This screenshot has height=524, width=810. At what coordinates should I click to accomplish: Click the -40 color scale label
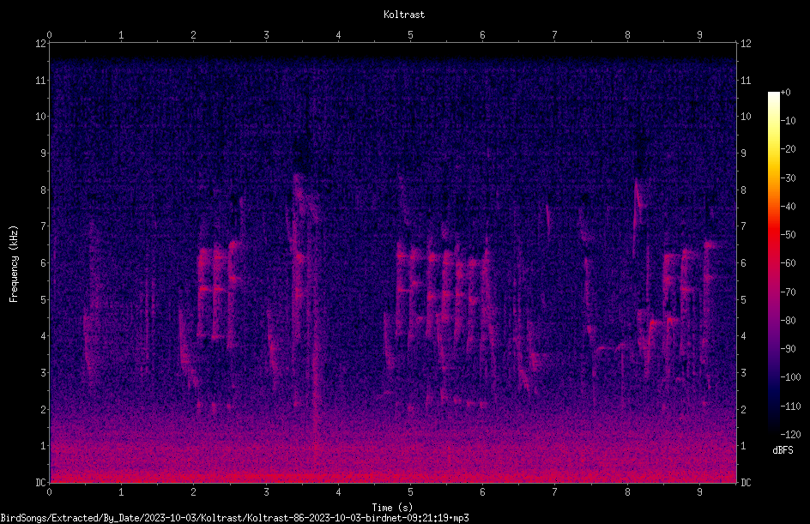[x=788, y=207]
